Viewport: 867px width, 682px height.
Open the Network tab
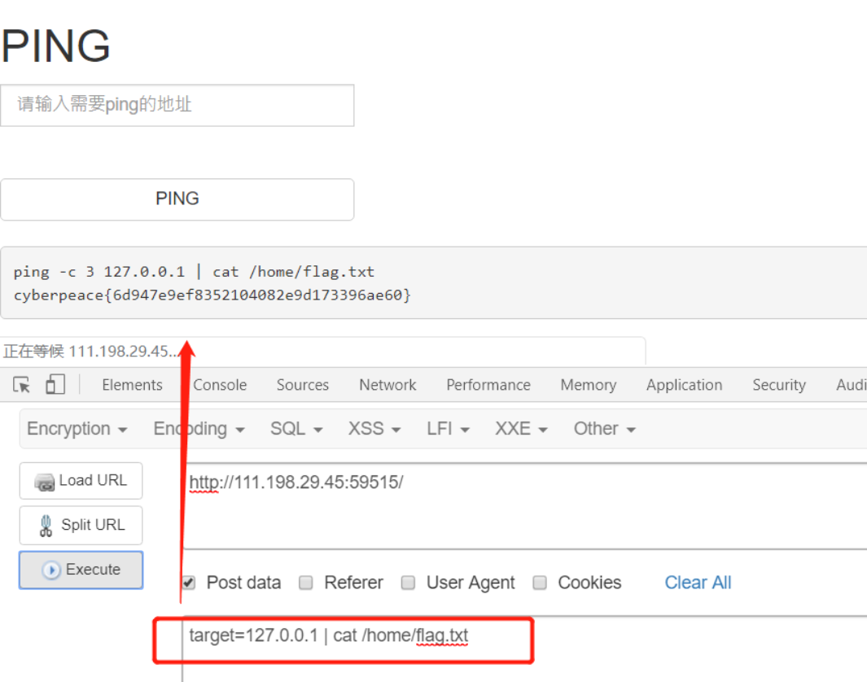[388, 385]
